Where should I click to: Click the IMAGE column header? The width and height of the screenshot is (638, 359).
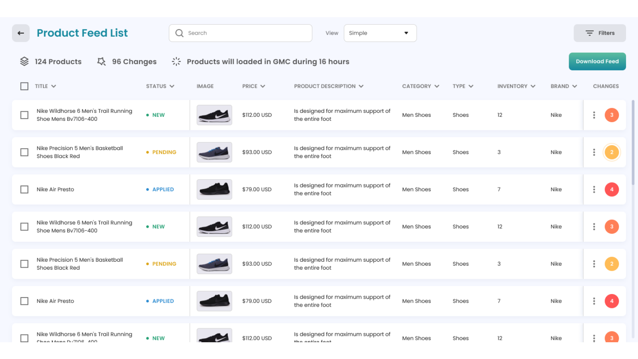[x=205, y=86]
